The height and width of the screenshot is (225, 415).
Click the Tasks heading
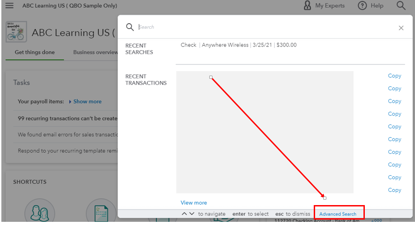[x=21, y=83]
